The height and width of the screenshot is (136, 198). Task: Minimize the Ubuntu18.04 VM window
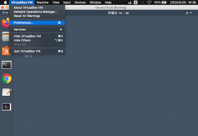pyautogui.click(x=7, y=8)
